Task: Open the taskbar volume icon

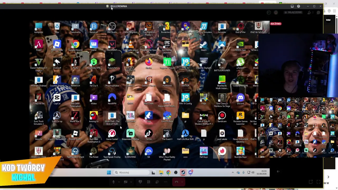Action: pos(253,173)
